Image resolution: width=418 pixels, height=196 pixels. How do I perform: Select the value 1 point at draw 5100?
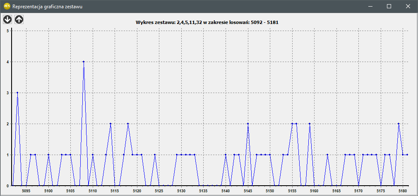tap(48, 155)
